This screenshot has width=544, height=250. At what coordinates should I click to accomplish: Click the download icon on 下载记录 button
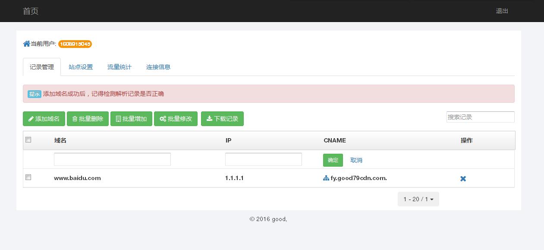[209, 119]
